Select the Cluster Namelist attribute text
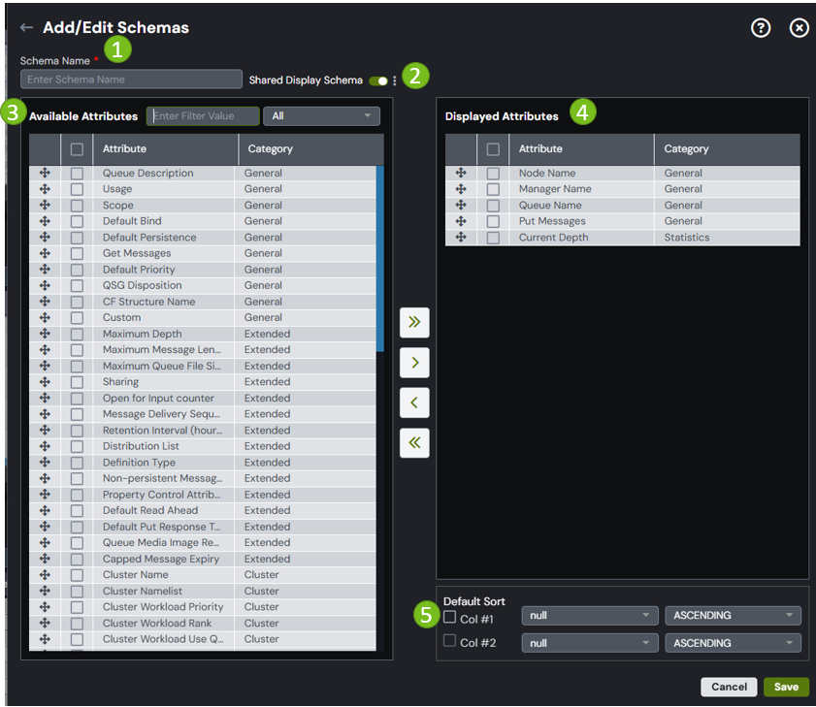816x707 pixels. tap(142, 591)
